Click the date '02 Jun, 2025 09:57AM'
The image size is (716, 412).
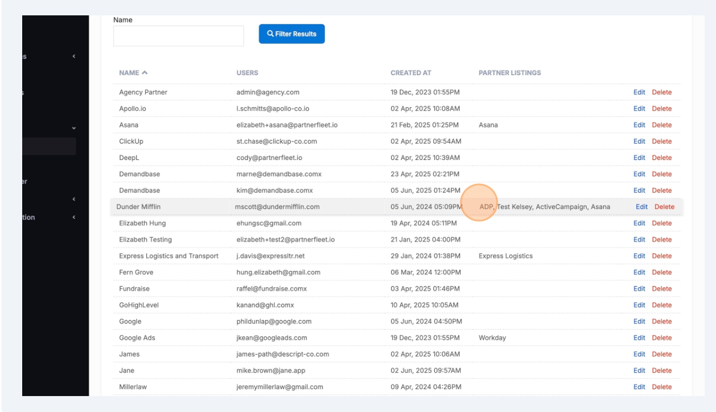coord(426,370)
